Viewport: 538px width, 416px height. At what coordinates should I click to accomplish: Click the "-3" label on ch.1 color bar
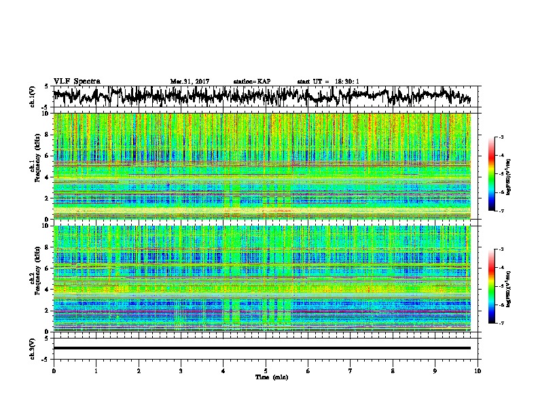tap(501, 137)
